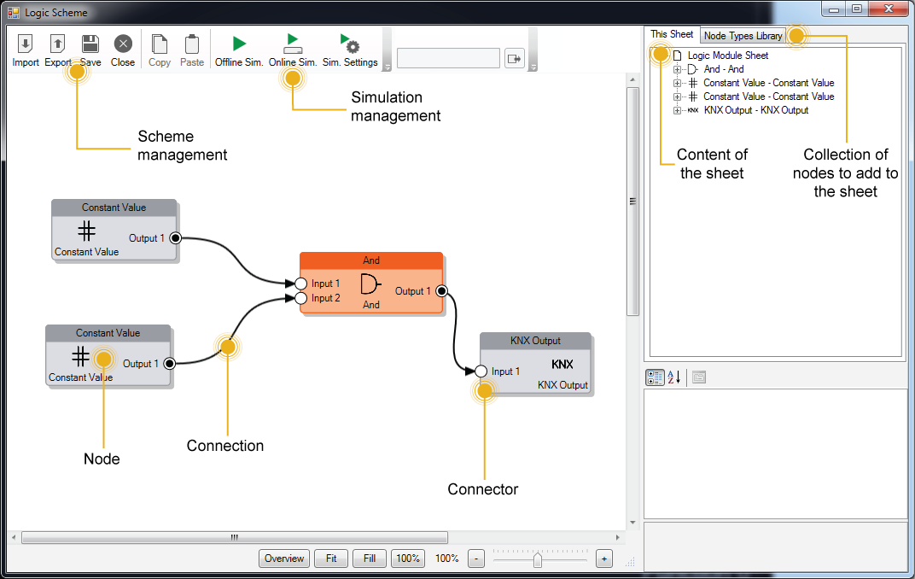Click the And gate icon in the tree
This screenshot has width=915, height=579.
[x=693, y=69]
